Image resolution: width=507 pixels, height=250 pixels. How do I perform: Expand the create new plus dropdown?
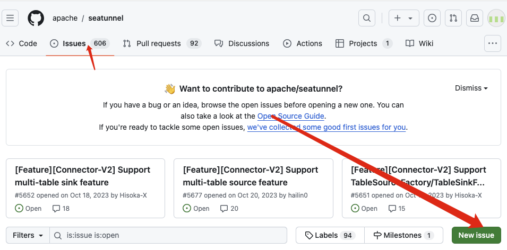[x=403, y=18]
